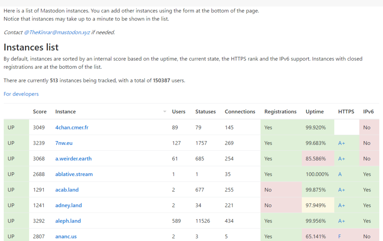Click the Instances list heading
383x241 pixels.
(31, 47)
